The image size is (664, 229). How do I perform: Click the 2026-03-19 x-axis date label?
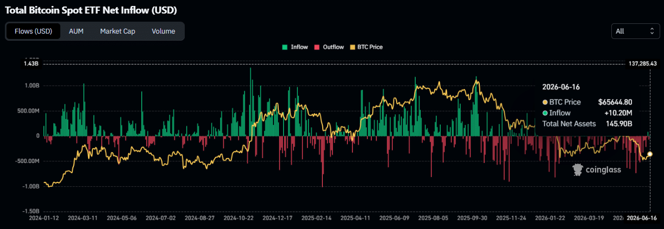589,218
